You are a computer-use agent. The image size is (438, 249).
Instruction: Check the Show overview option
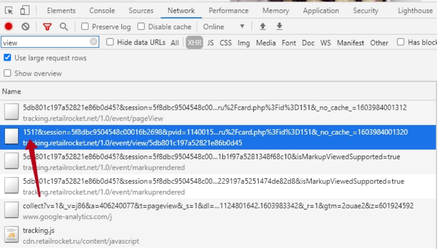point(8,73)
